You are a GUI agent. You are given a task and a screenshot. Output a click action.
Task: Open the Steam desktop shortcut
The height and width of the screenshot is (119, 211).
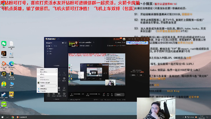pyautogui.click(x=4, y=95)
